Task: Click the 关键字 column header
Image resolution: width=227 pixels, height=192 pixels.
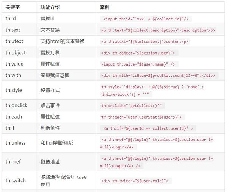Action: tap(12, 7)
